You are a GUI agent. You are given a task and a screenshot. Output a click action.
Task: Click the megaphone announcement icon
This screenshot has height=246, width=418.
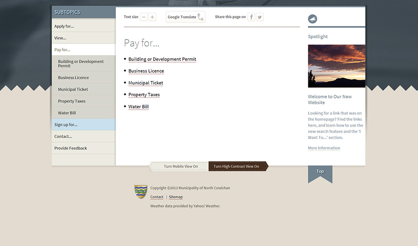click(x=312, y=19)
